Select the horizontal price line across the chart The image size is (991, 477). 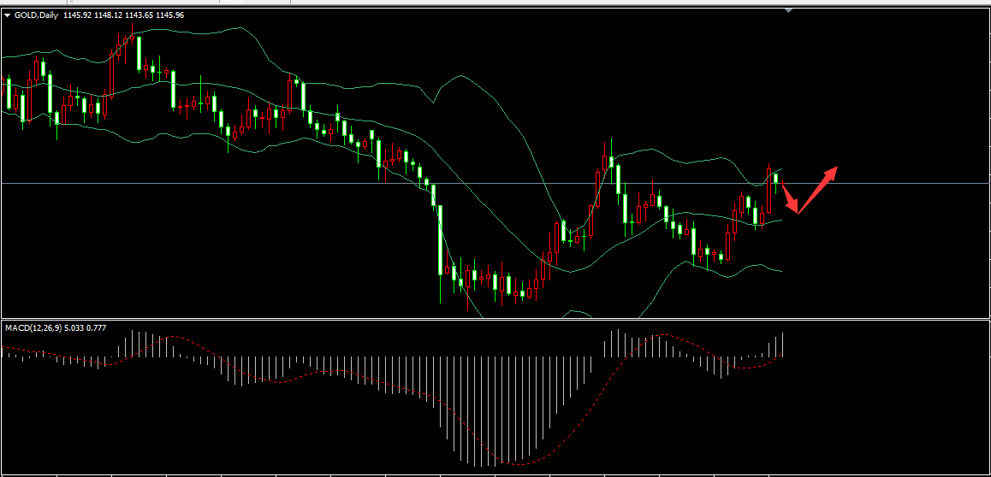495,183
